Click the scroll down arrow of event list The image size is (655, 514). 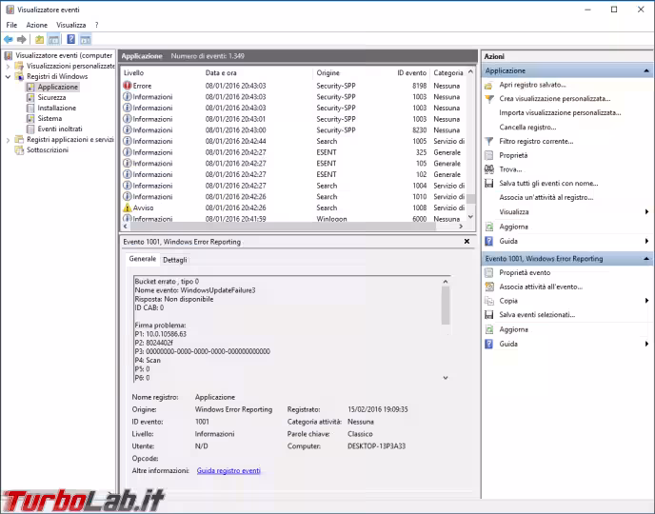tap(470, 217)
